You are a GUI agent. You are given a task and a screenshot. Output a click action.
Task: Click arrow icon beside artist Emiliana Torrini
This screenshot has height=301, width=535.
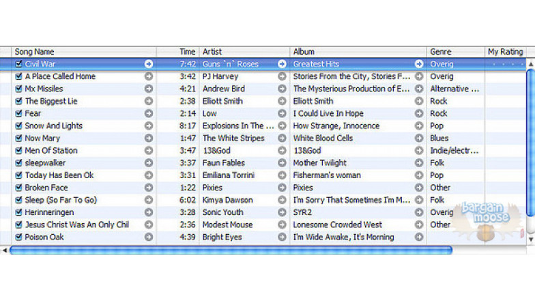pos(282,175)
